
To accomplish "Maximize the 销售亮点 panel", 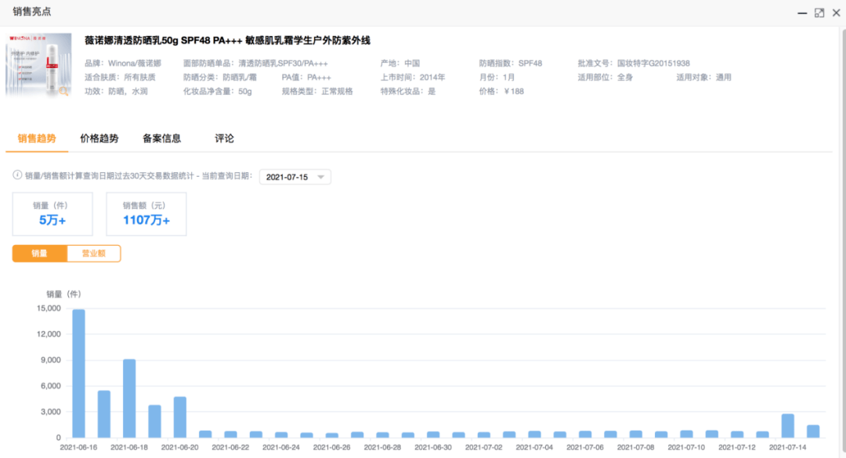I will coord(819,13).
